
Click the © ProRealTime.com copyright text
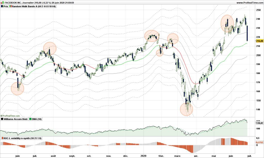[x=10, y=116]
